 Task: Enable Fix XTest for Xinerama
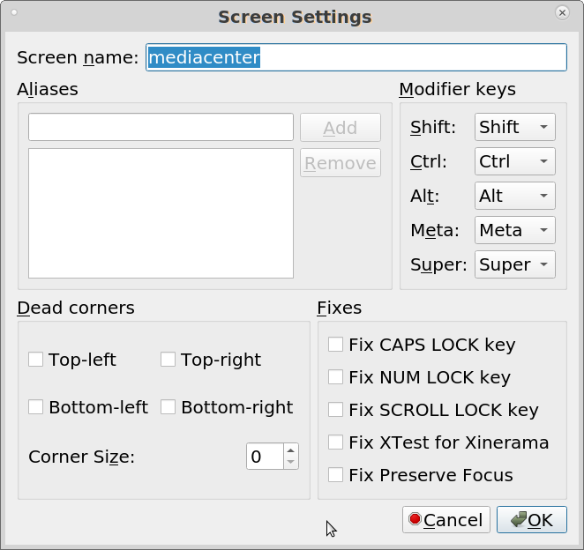tap(335, 442)
